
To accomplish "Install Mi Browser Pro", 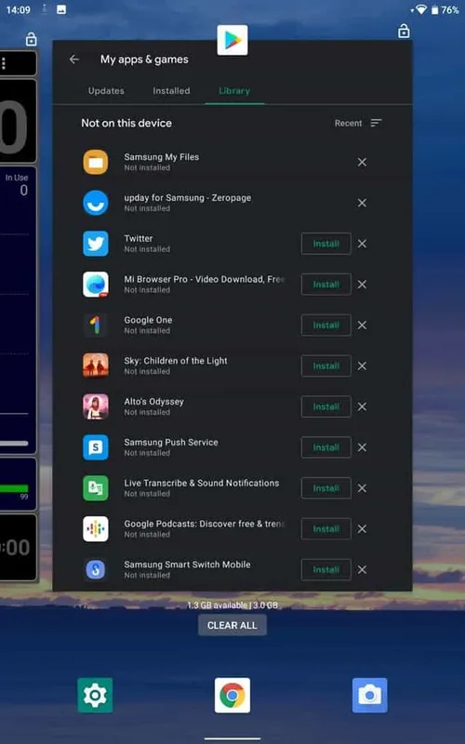I will (x=326, y=285).
